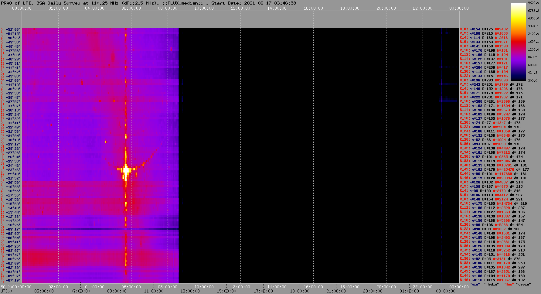
Task: Click the declination label -07°19'
Action: tap(13, 280)
